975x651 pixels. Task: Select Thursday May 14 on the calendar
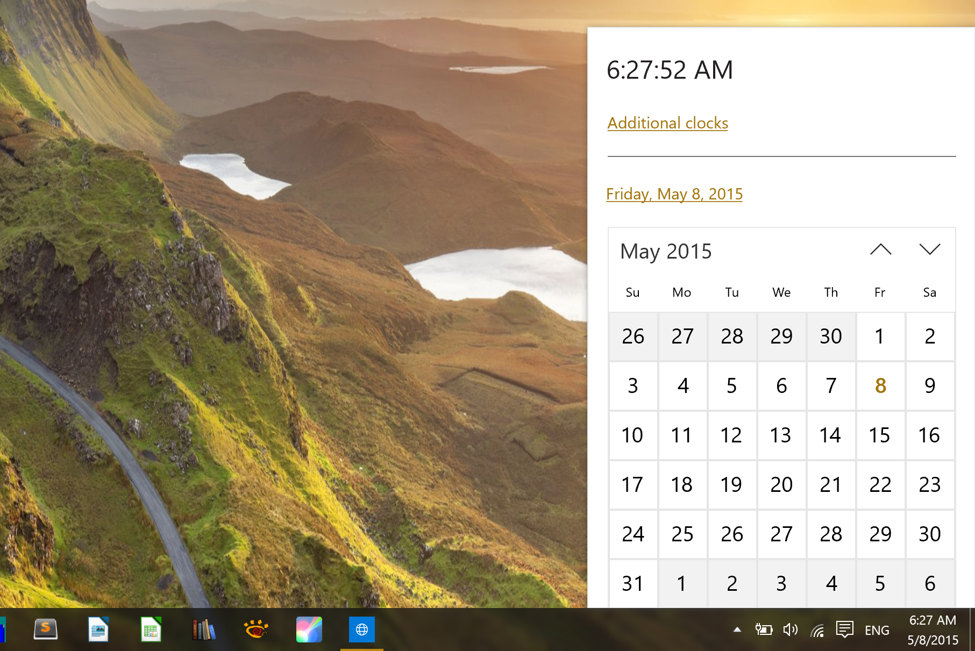pyautogui.click(x=831, y=435)
